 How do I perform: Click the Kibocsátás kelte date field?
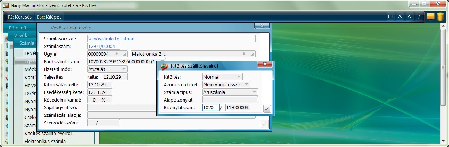tap(100, 84)
